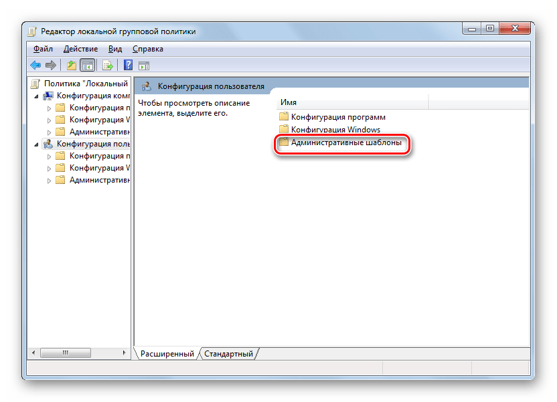
Task: Select Конфигурация поль in the tree
Action: [x=94, y=144]
